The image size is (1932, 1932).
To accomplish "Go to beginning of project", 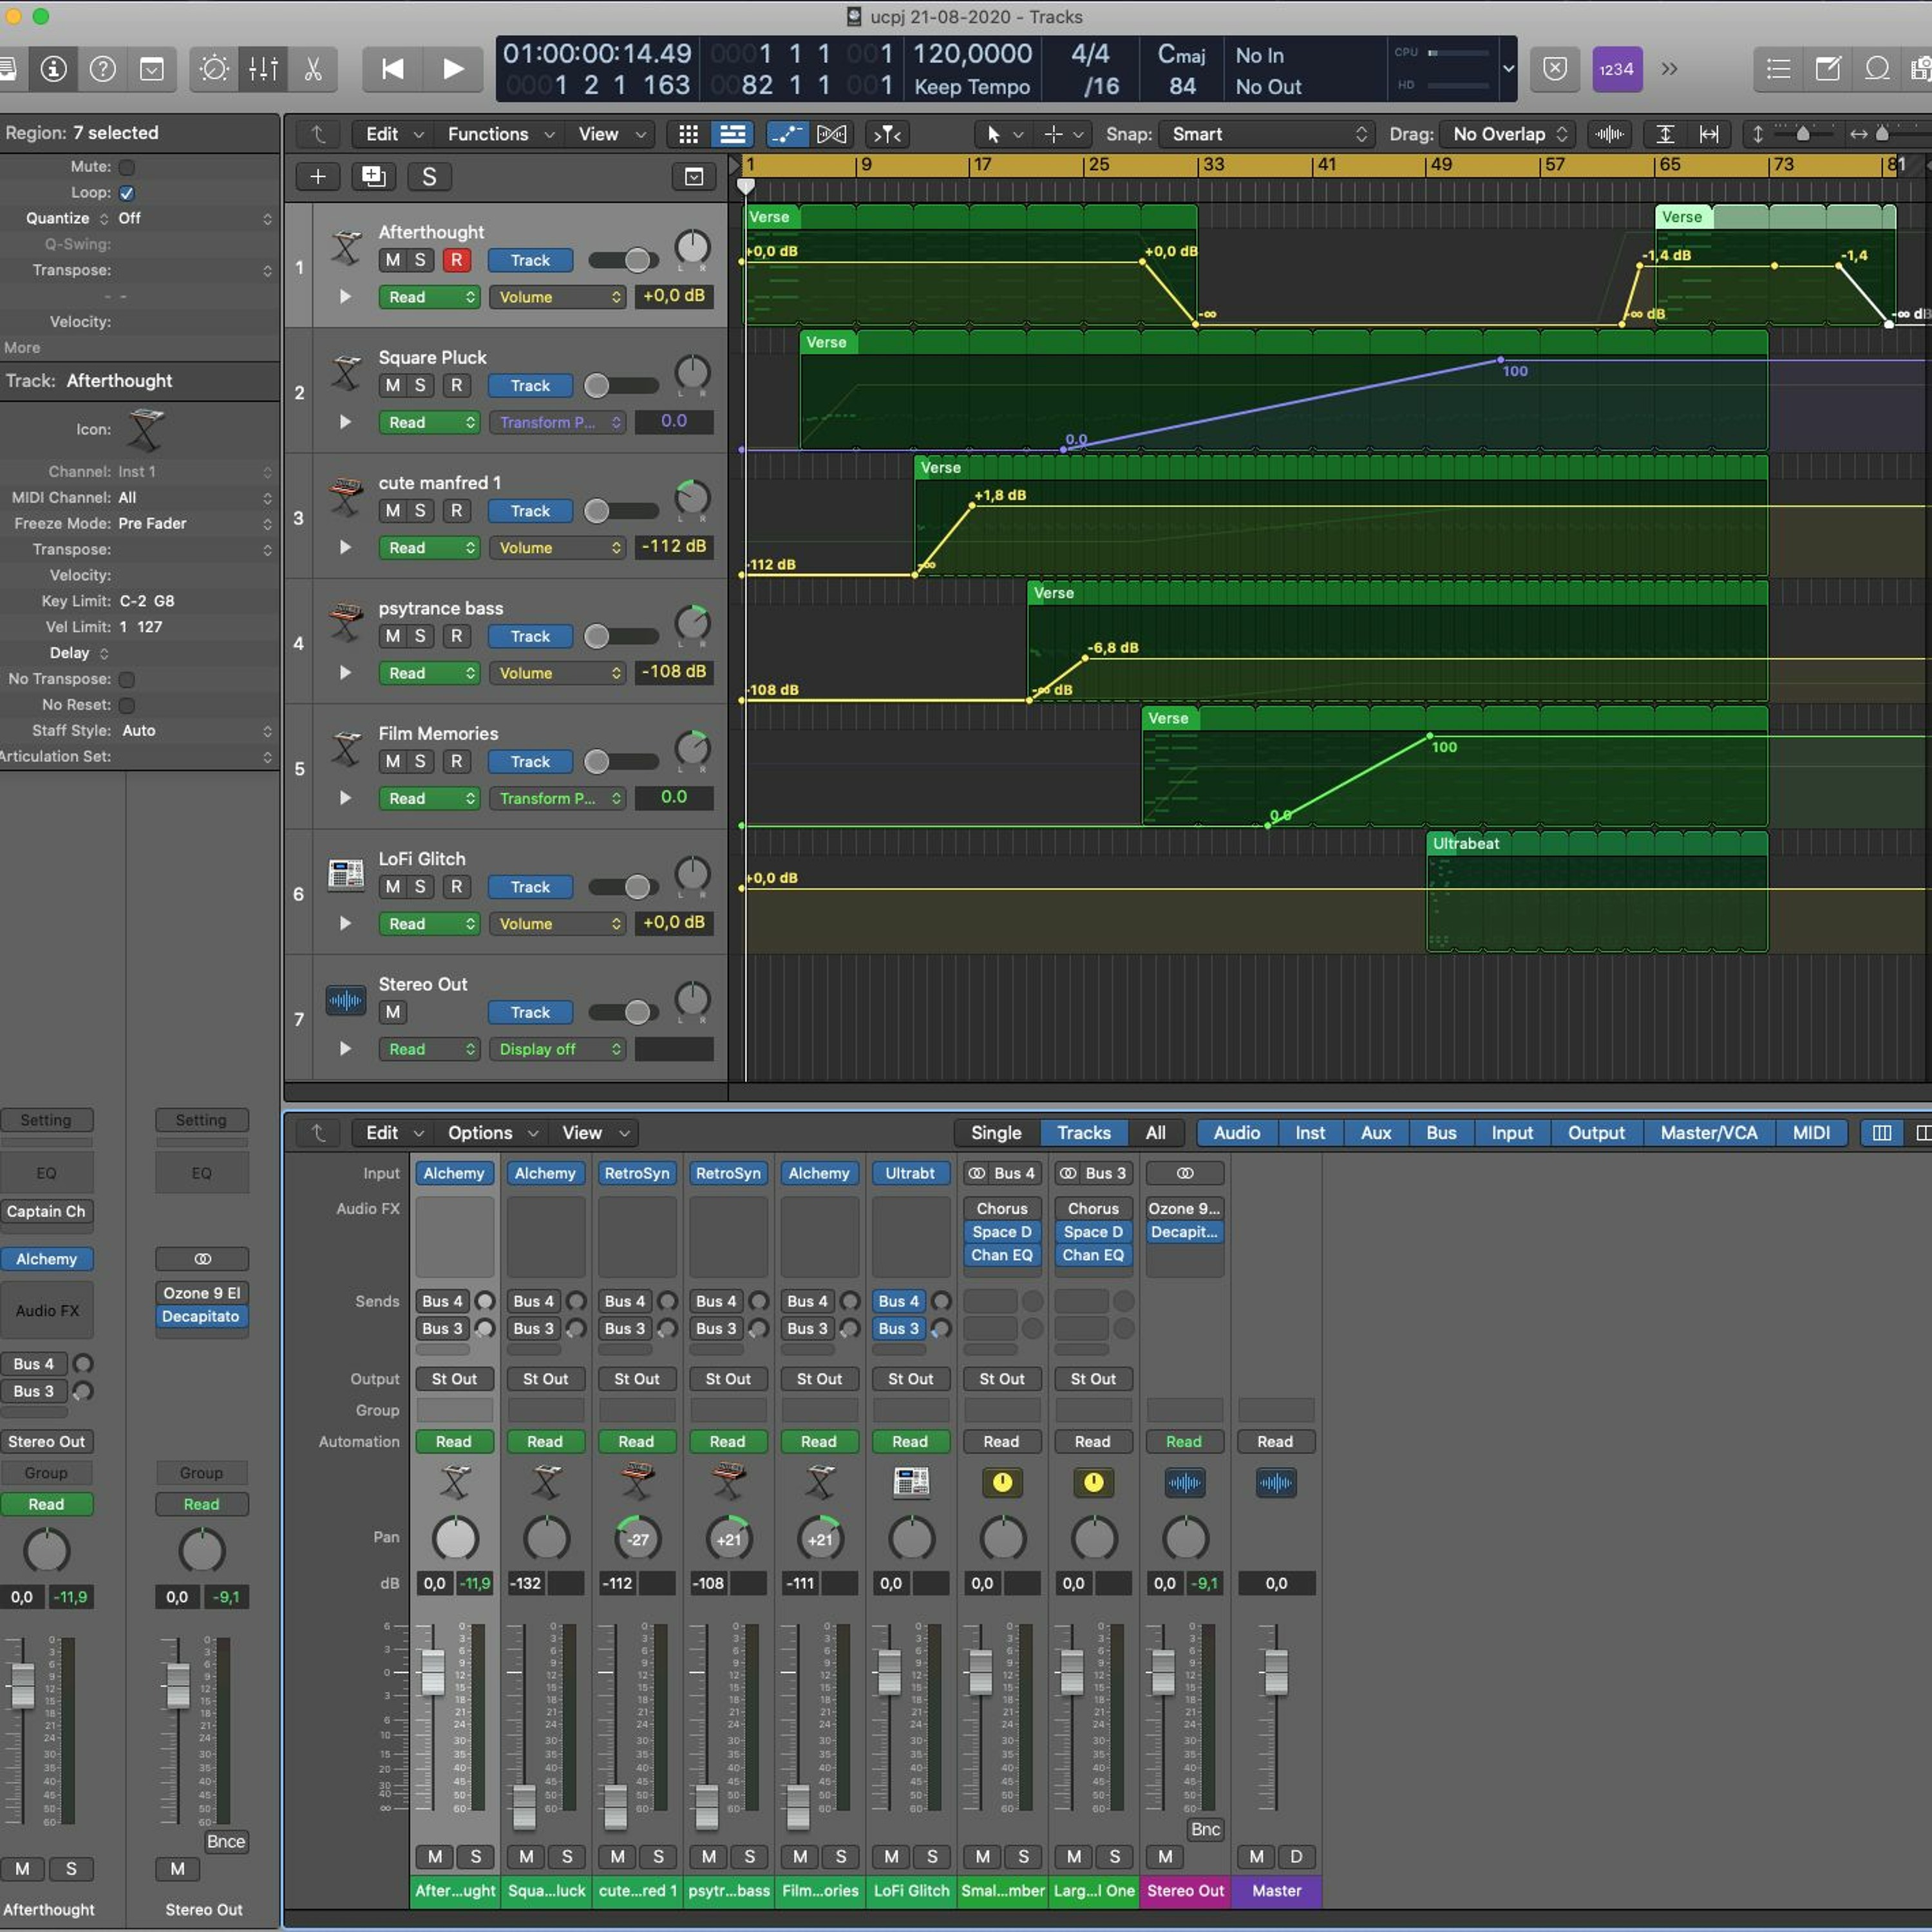I will (393, 69).
